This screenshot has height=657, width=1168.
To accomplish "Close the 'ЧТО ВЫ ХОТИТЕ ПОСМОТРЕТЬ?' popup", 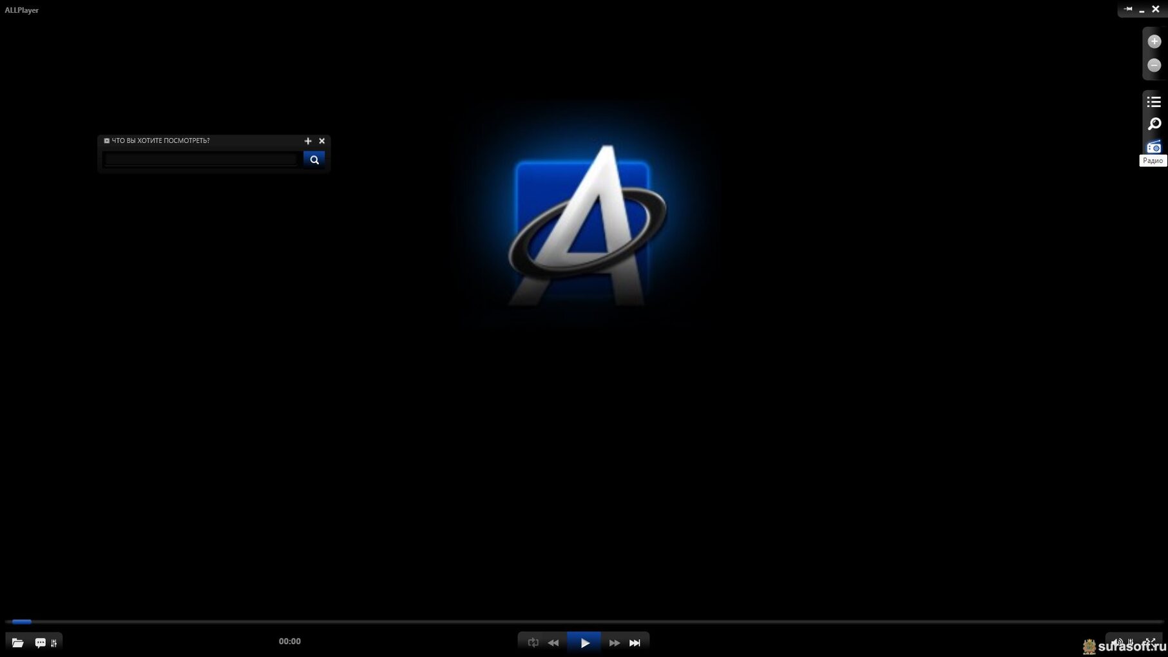I will tap(322, 141).
